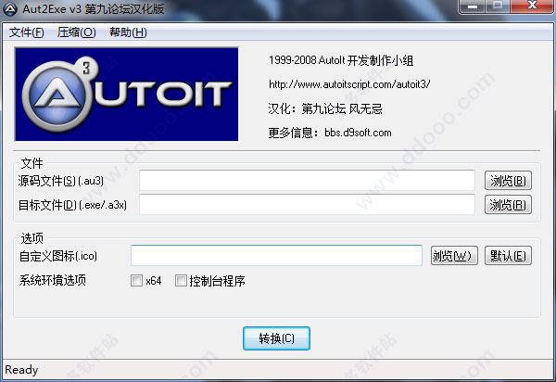Browse for the 目标文件 output file

click(x=508, y=205)
